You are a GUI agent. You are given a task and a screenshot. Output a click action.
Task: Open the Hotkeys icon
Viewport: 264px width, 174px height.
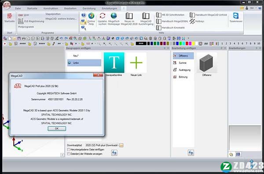(x=192, y=21)
